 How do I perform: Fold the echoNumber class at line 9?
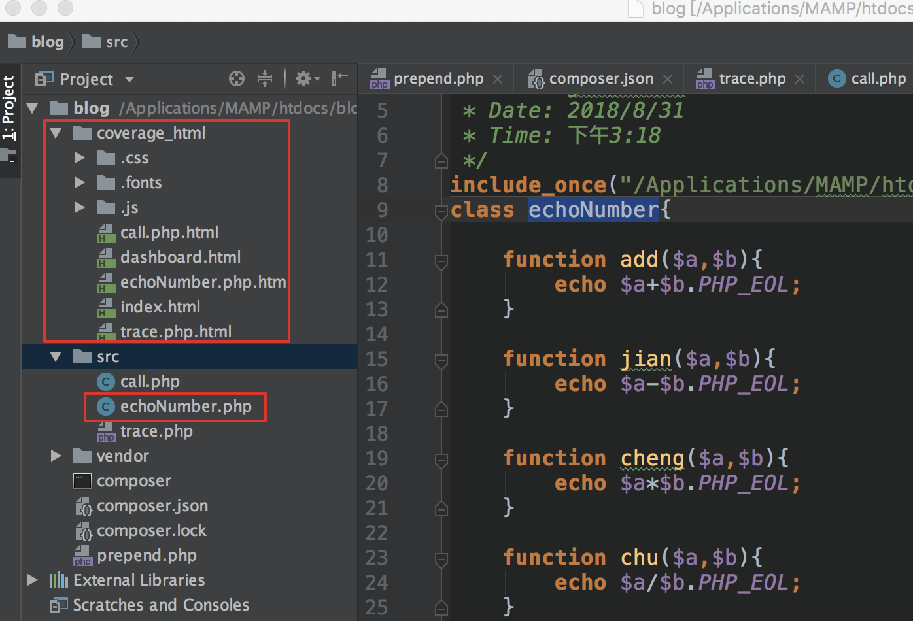441,210
